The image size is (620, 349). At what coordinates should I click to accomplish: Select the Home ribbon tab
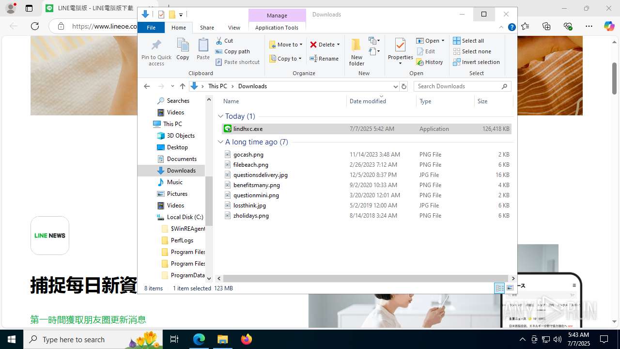pyautogui.click(x=179, y=28)
